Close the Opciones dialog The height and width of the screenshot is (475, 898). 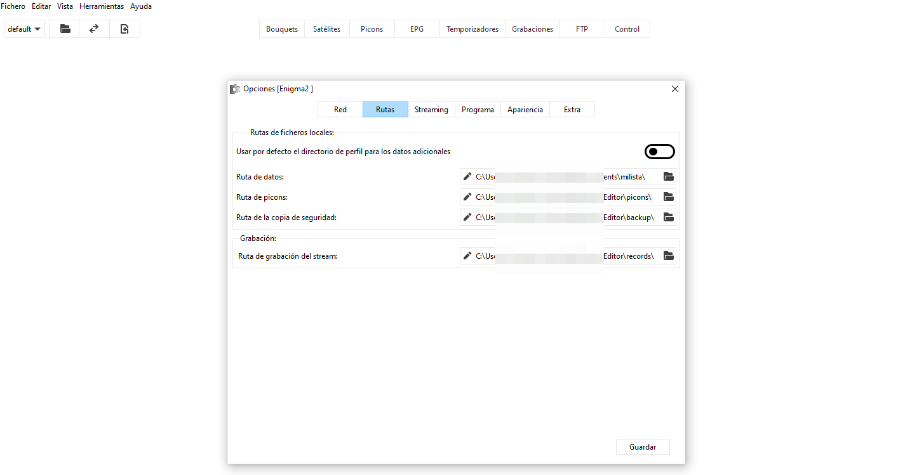point(675,89)
